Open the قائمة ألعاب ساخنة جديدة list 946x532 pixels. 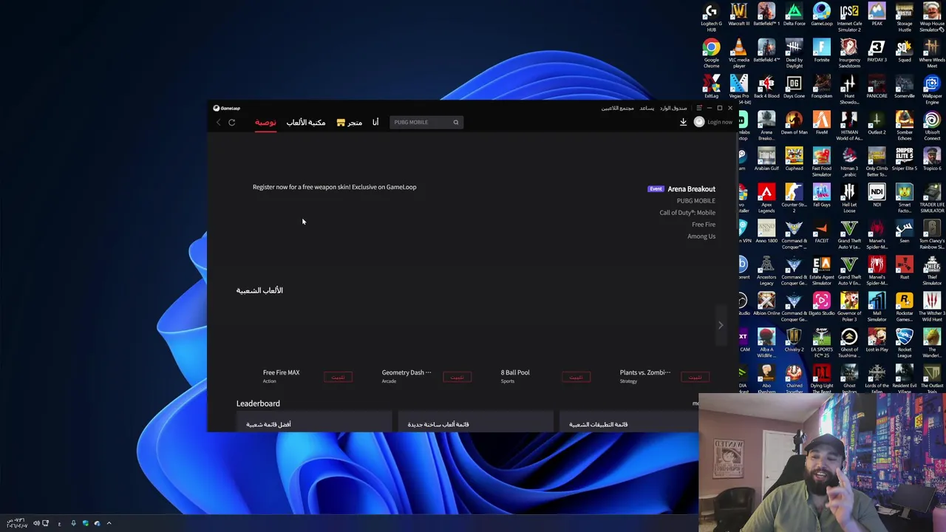(x=438, y=424)
